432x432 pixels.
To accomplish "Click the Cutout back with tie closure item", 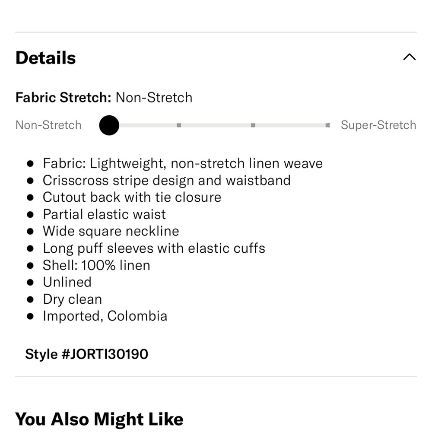I will coord(132,197).
